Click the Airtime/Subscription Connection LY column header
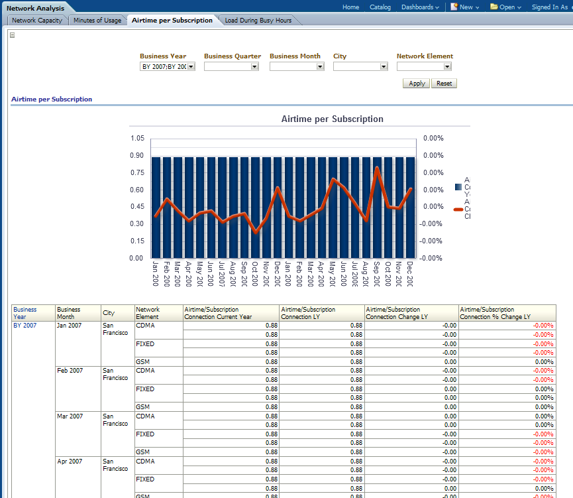The width and height of the screenshot is (573, 498). click(321, 313)
